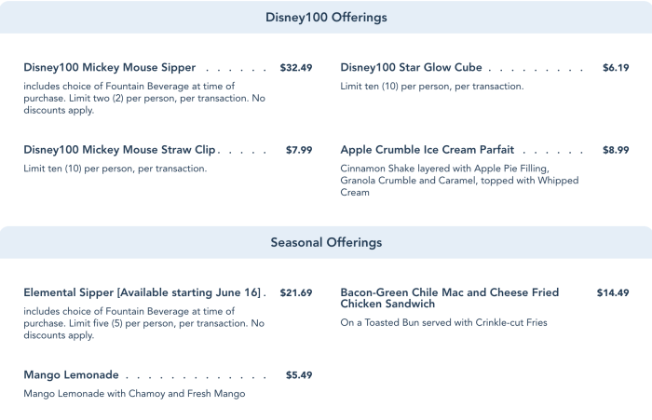The image size is (652, 420).
Task: Click the $32.49 price
Action: (x=296, y=68)
